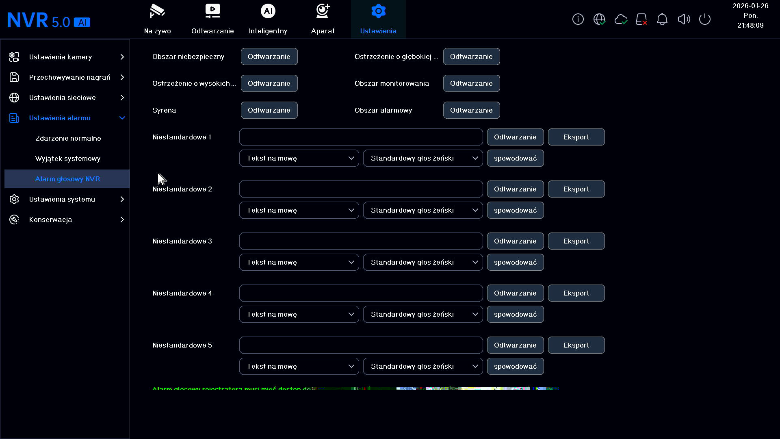The image size is (780, 439).
Task: Open voice dropdown for Niestandardowe 2
Action: 423,210
